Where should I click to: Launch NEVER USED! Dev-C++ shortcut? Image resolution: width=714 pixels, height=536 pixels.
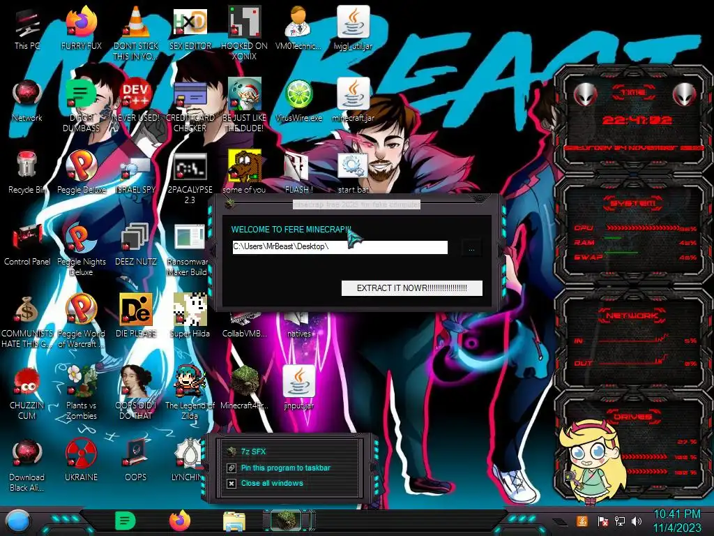pyautogui.click(x=136, y=99)
